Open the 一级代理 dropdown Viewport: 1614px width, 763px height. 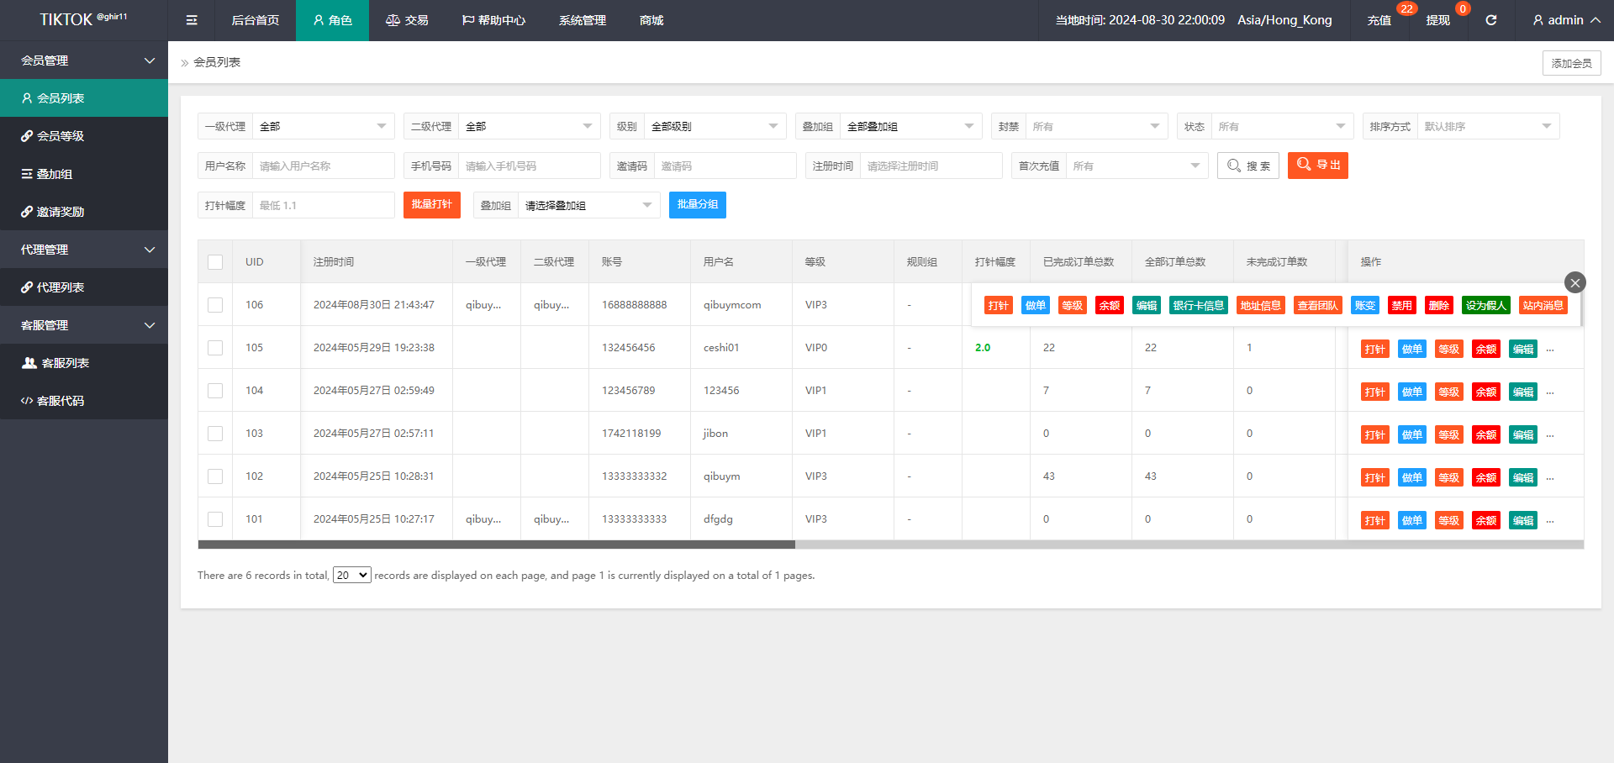pyautogui.click(x=323, y=126)
